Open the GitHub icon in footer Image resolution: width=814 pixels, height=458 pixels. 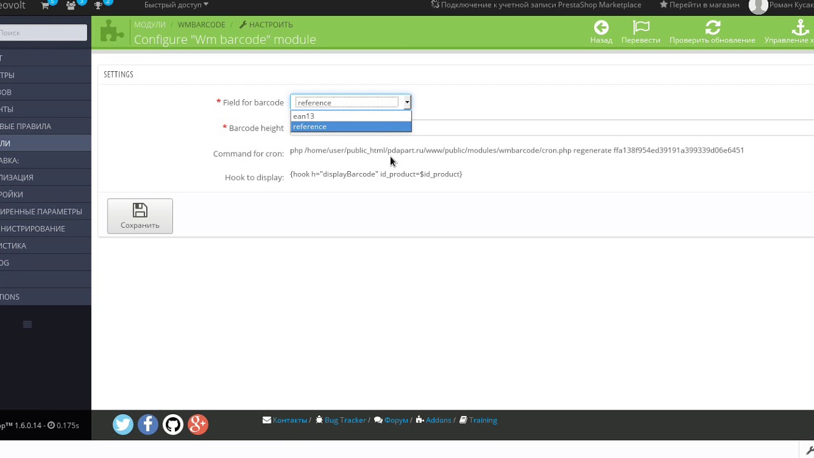[x=173, y=424]
